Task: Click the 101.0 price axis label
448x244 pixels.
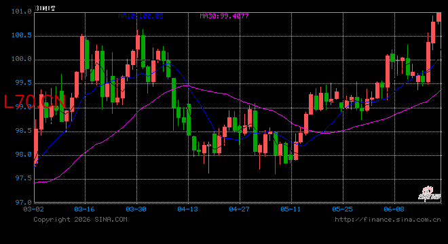Action: click(x=22, y=12)
